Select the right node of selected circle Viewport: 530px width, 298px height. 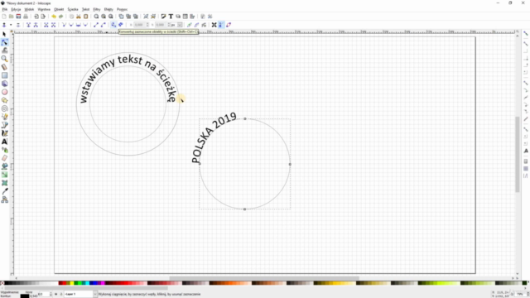pyautogui.click(x=290, y=164)
